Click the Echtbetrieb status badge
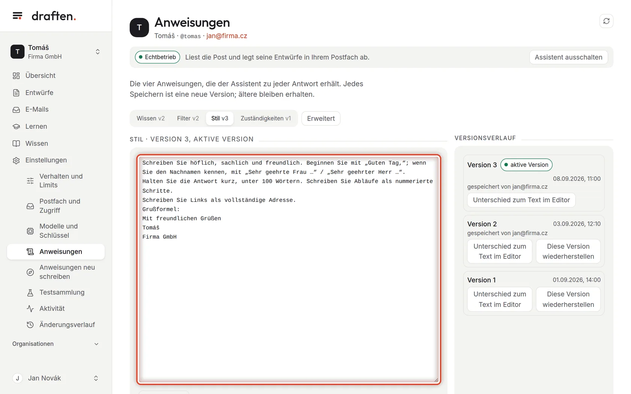 (x=157, y=57)
